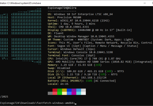Click the DE: Fluent line
153x106 pixels.
coord(56,33)
